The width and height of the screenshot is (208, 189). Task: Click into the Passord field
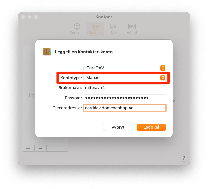click(x=125, y=98)
